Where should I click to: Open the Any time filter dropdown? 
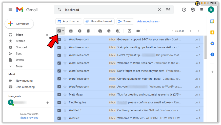click(x=69, y=21)
